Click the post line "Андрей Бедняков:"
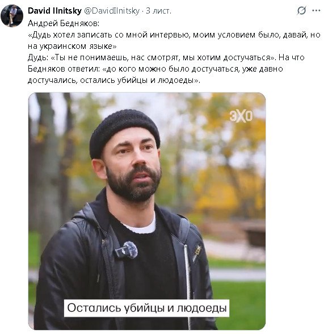The height and width of the screenshot is (334, 324). [64, 23]
